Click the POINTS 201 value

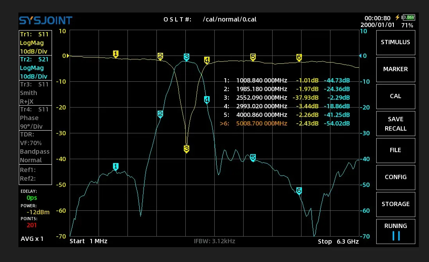pos(31,225)
